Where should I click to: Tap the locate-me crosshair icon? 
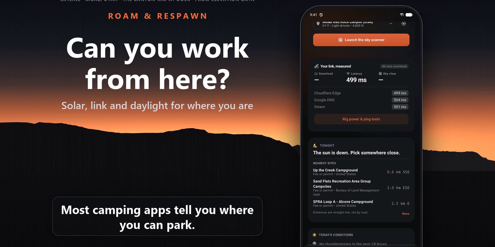point(404,23)
